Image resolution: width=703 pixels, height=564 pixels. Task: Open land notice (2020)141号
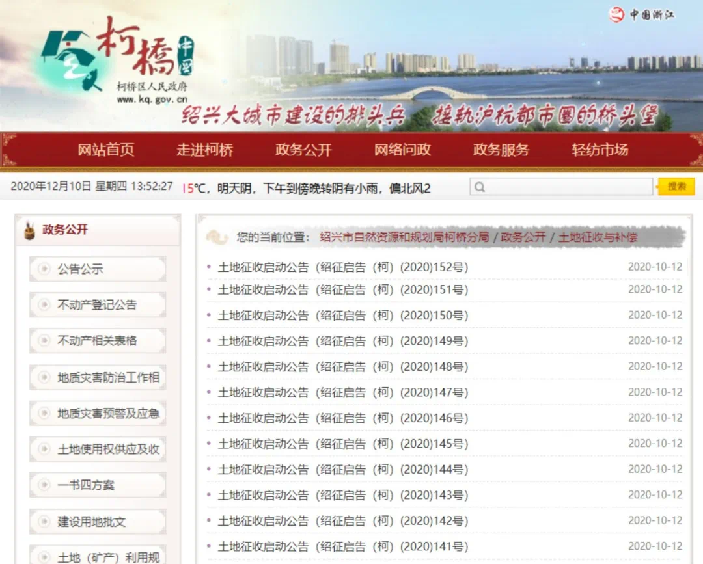[x=342, y=546]
